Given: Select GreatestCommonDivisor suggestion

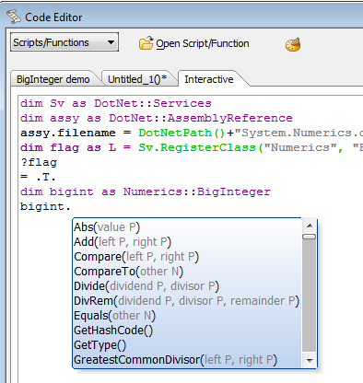Looking at the screenshot, I should coord(187,360).
